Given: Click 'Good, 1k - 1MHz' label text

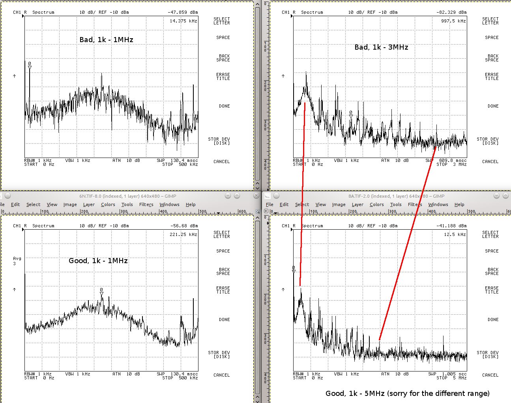Looking at the screenshot, I should (x=98, y=260).
